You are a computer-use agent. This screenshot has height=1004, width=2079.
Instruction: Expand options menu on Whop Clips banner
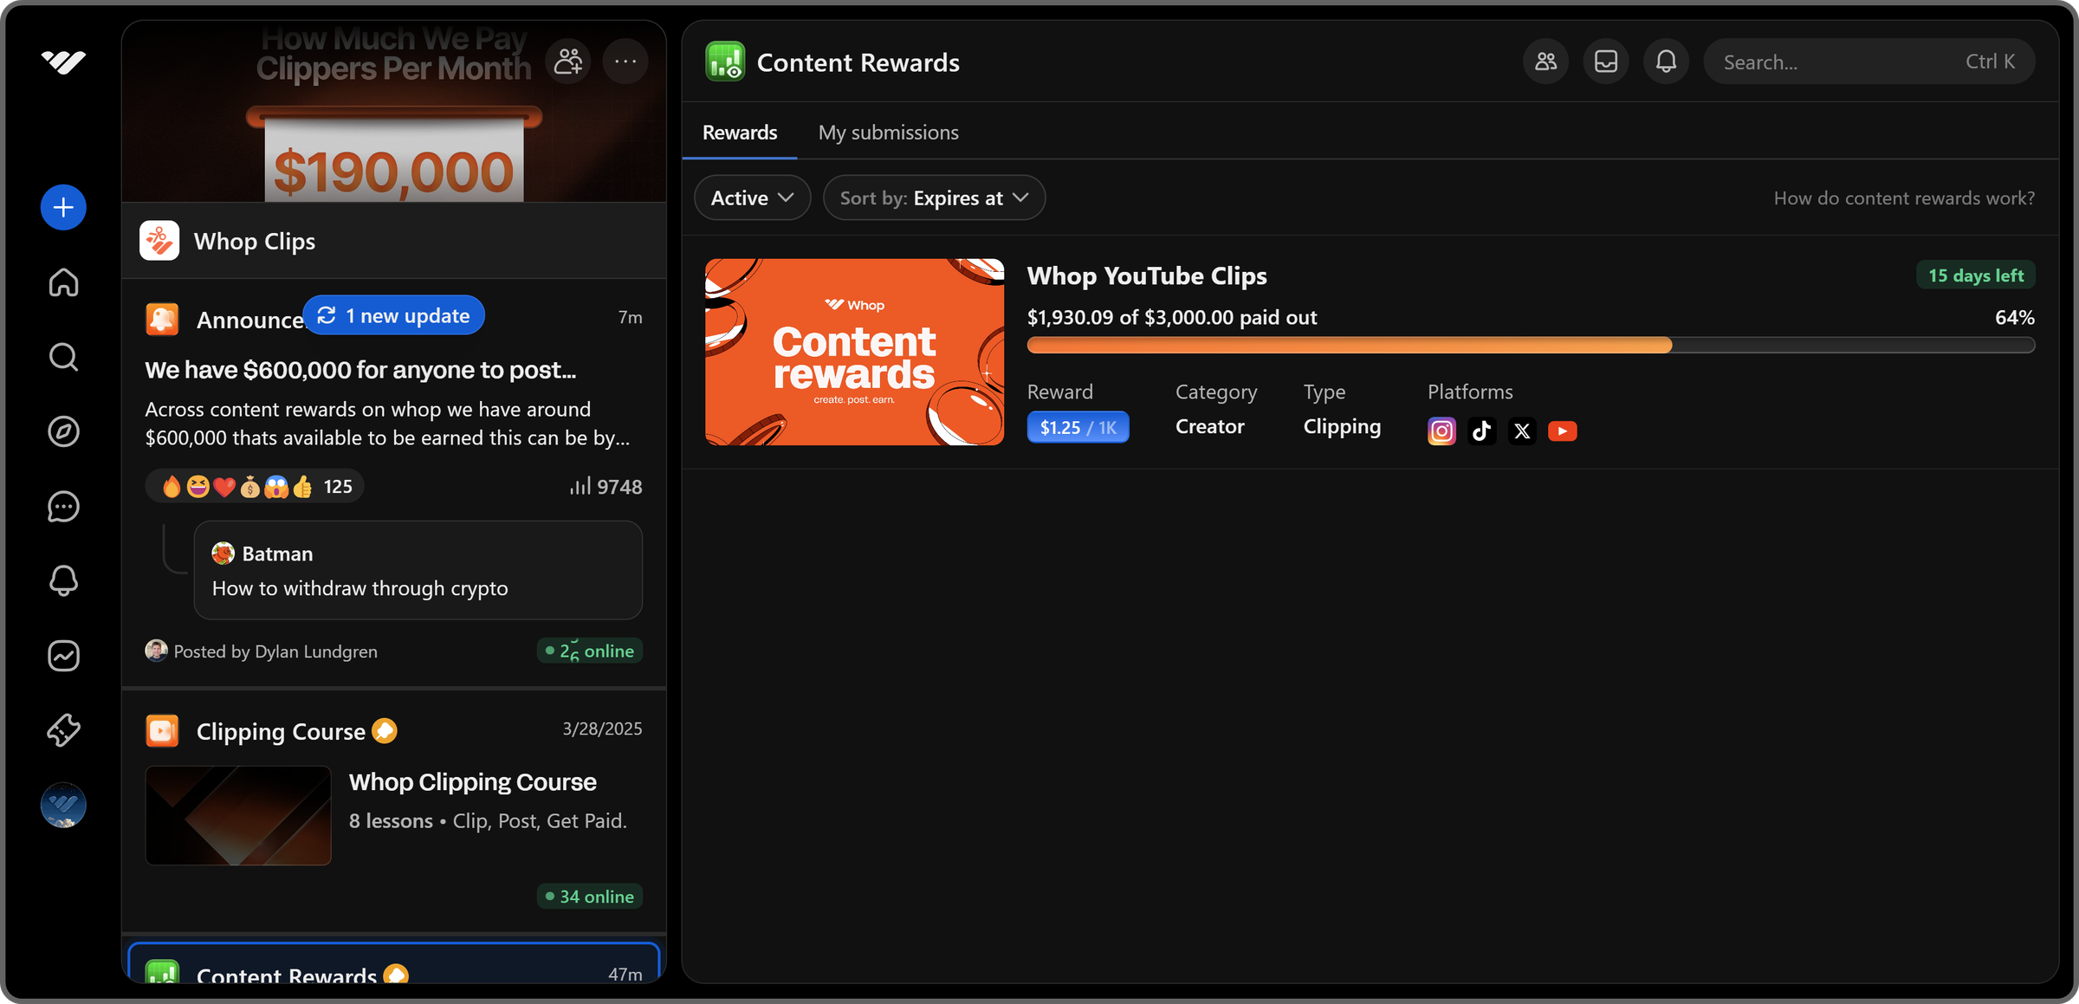pos(625,61)
